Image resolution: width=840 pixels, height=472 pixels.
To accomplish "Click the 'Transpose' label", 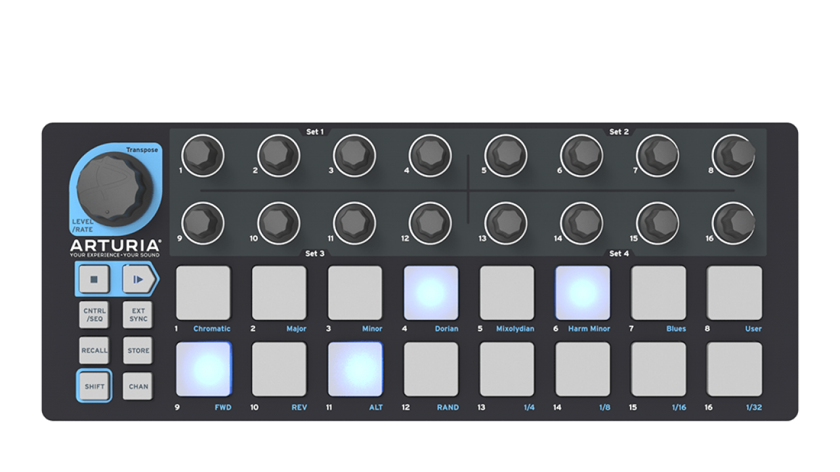I will (142, 150).
